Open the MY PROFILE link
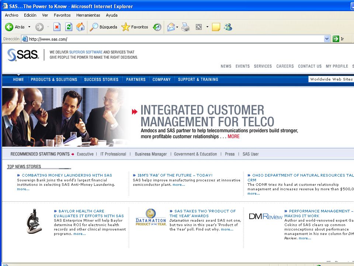The width and height of the screenshot is (354, 266). 337,66
